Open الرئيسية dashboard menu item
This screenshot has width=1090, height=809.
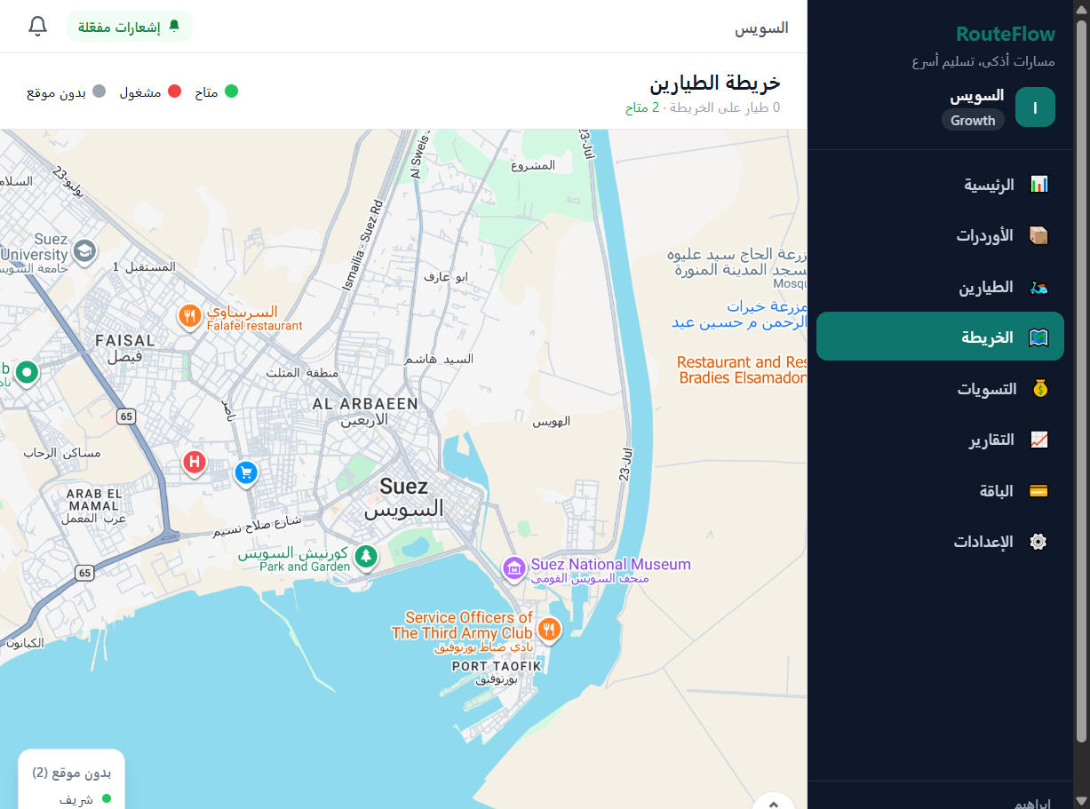[x=940, y=185]
